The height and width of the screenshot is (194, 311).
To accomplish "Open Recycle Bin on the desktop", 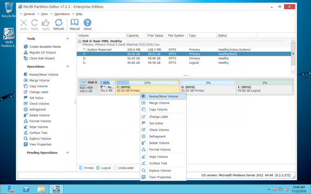I will [9, 10].
